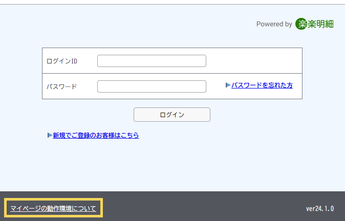Screen dimensions: 345x221
Task: Click the blue arrow beside パスワードを忘れた方
Action: coord(228,85)
